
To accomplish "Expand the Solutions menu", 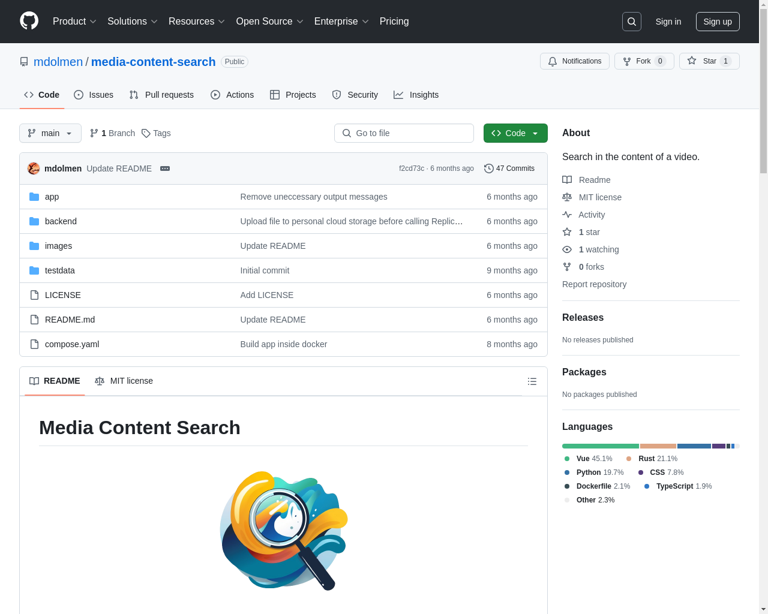I will pyautogui.click(x=133, y=22).
